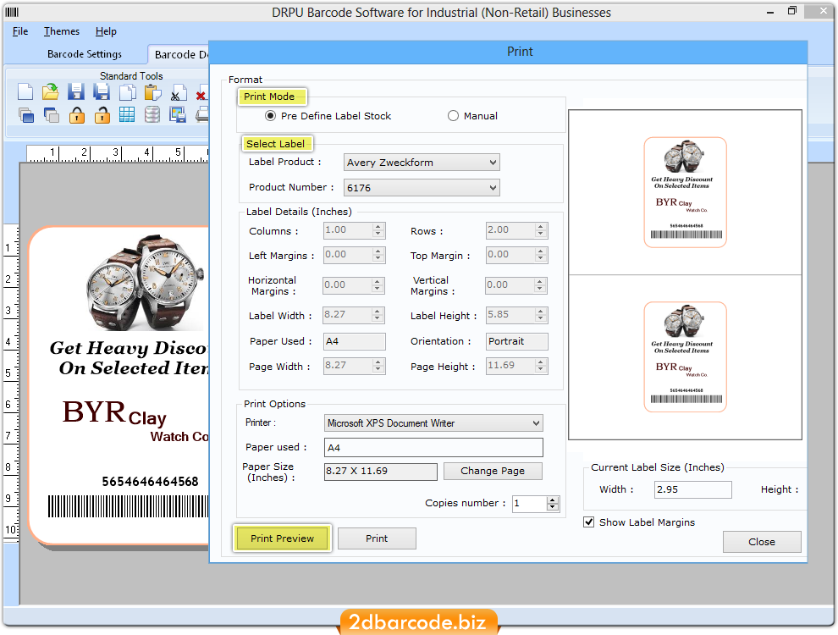Click the vertical ruler beside the canvas
The image size is (838, 635).
(11, 384)
